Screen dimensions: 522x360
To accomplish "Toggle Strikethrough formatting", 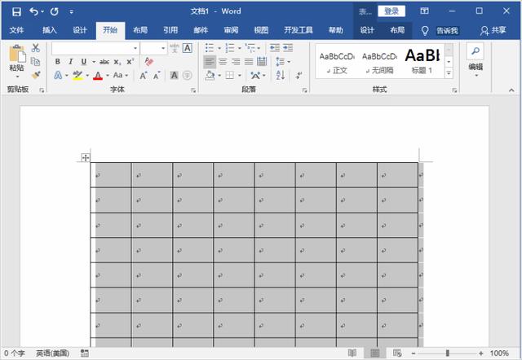I will click(x=104, y=62).
